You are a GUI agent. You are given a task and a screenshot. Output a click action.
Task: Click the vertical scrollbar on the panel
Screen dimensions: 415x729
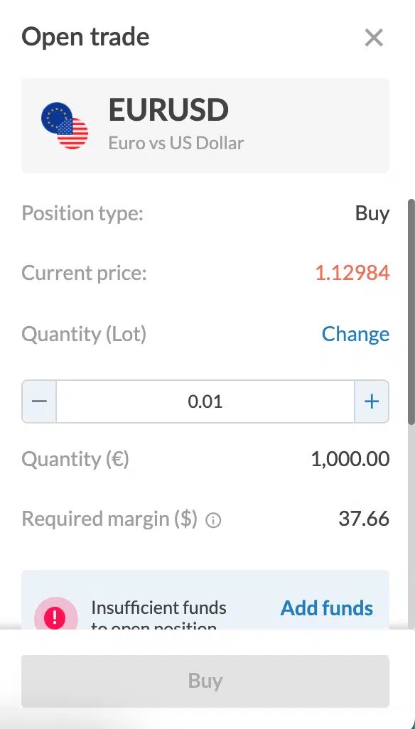tap(411, 311)
